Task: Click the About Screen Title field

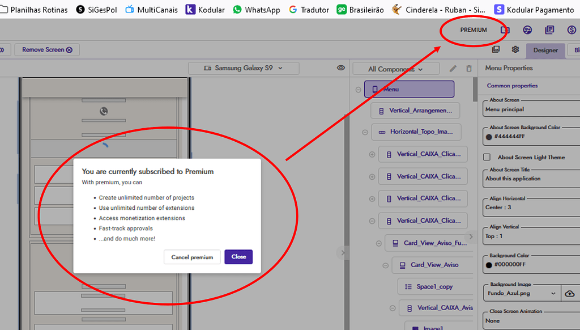Action: [x=531, y=179]
